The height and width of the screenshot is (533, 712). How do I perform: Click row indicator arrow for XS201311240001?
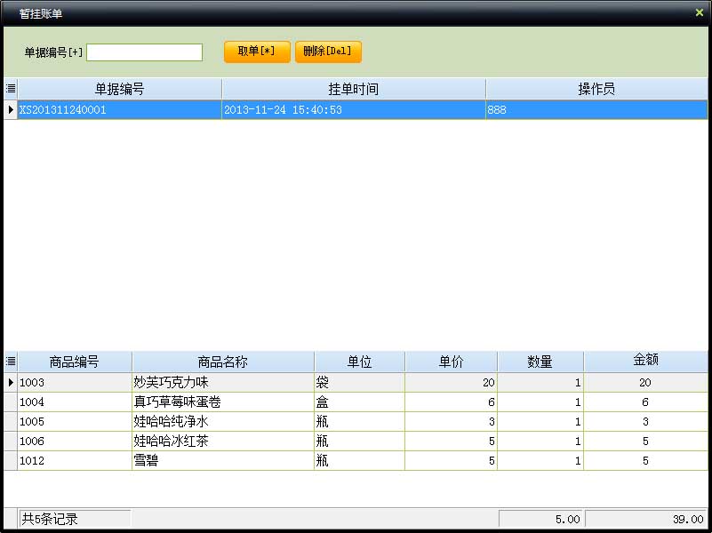pyautogui.click(x=11, y=109)
